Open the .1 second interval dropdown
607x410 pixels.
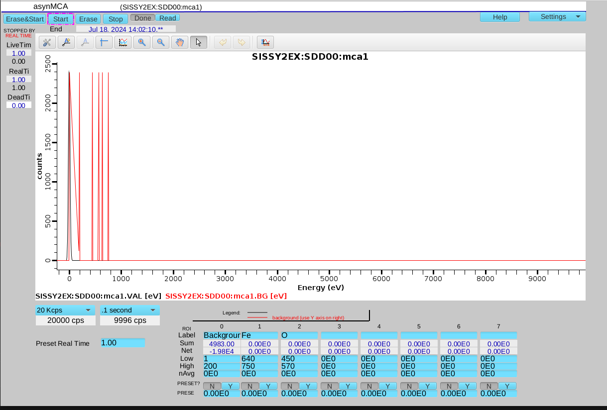click(130, 310)
